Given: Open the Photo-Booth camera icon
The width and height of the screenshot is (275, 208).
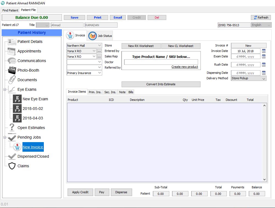Looking at the screenshot, I should pyautogui.click(x=12, y=71).
